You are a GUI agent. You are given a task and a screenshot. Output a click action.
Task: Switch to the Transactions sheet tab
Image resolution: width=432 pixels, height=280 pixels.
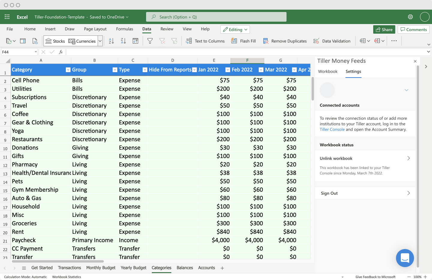point(70,268)
